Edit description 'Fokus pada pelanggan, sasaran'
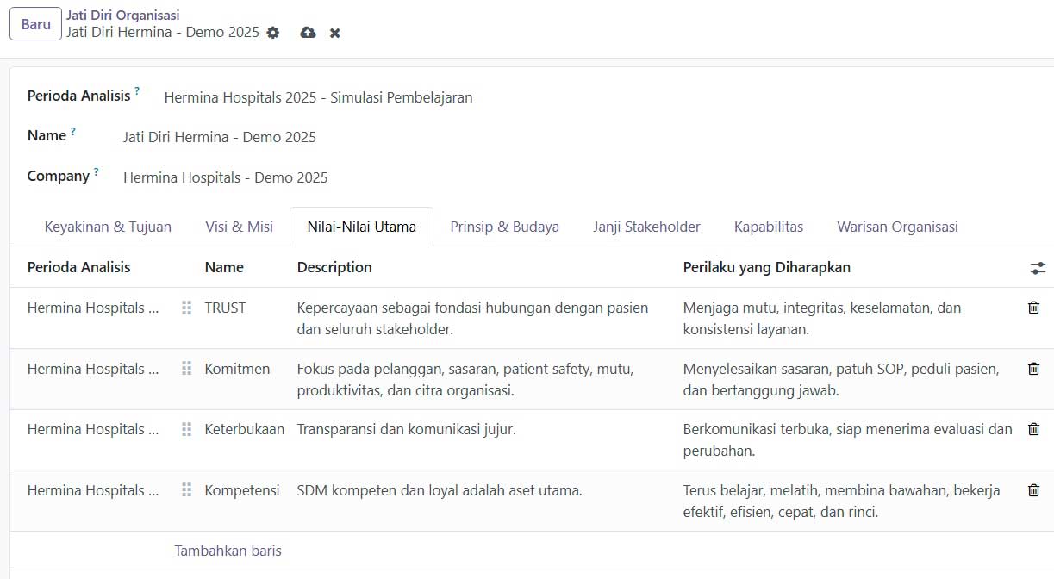The image size is (1054, 579). pos(465,379)
